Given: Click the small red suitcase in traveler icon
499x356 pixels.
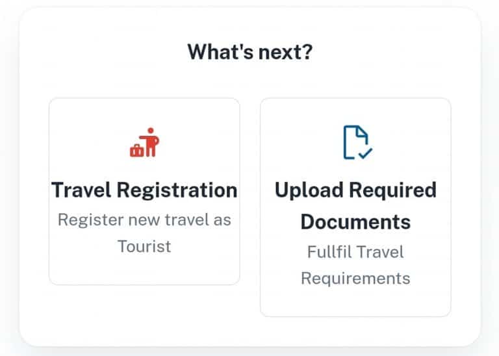Looking at the screenshot, I should click(x=136, y=150).
